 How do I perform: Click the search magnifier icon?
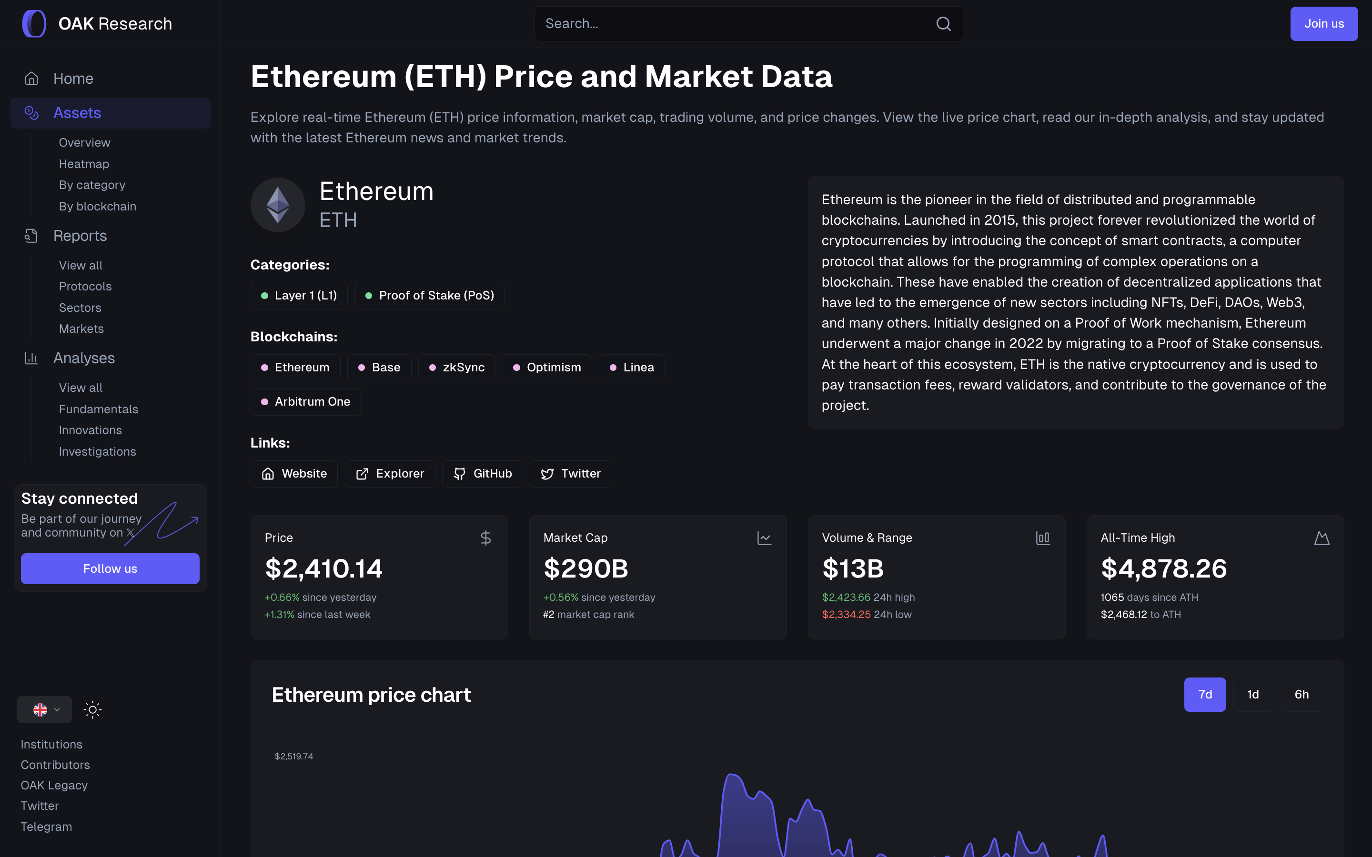[943, 24]
